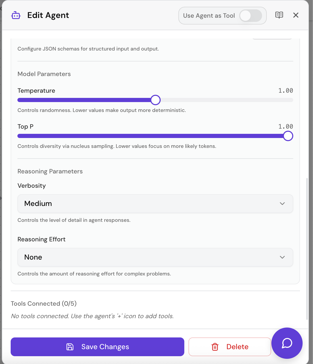Click the Tools Connected (0/5) heading
Screen dimensions: 313x364
43,304
